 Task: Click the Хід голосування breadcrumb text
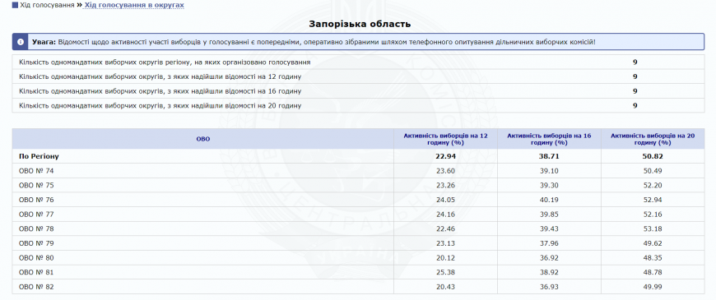[47, 5]
